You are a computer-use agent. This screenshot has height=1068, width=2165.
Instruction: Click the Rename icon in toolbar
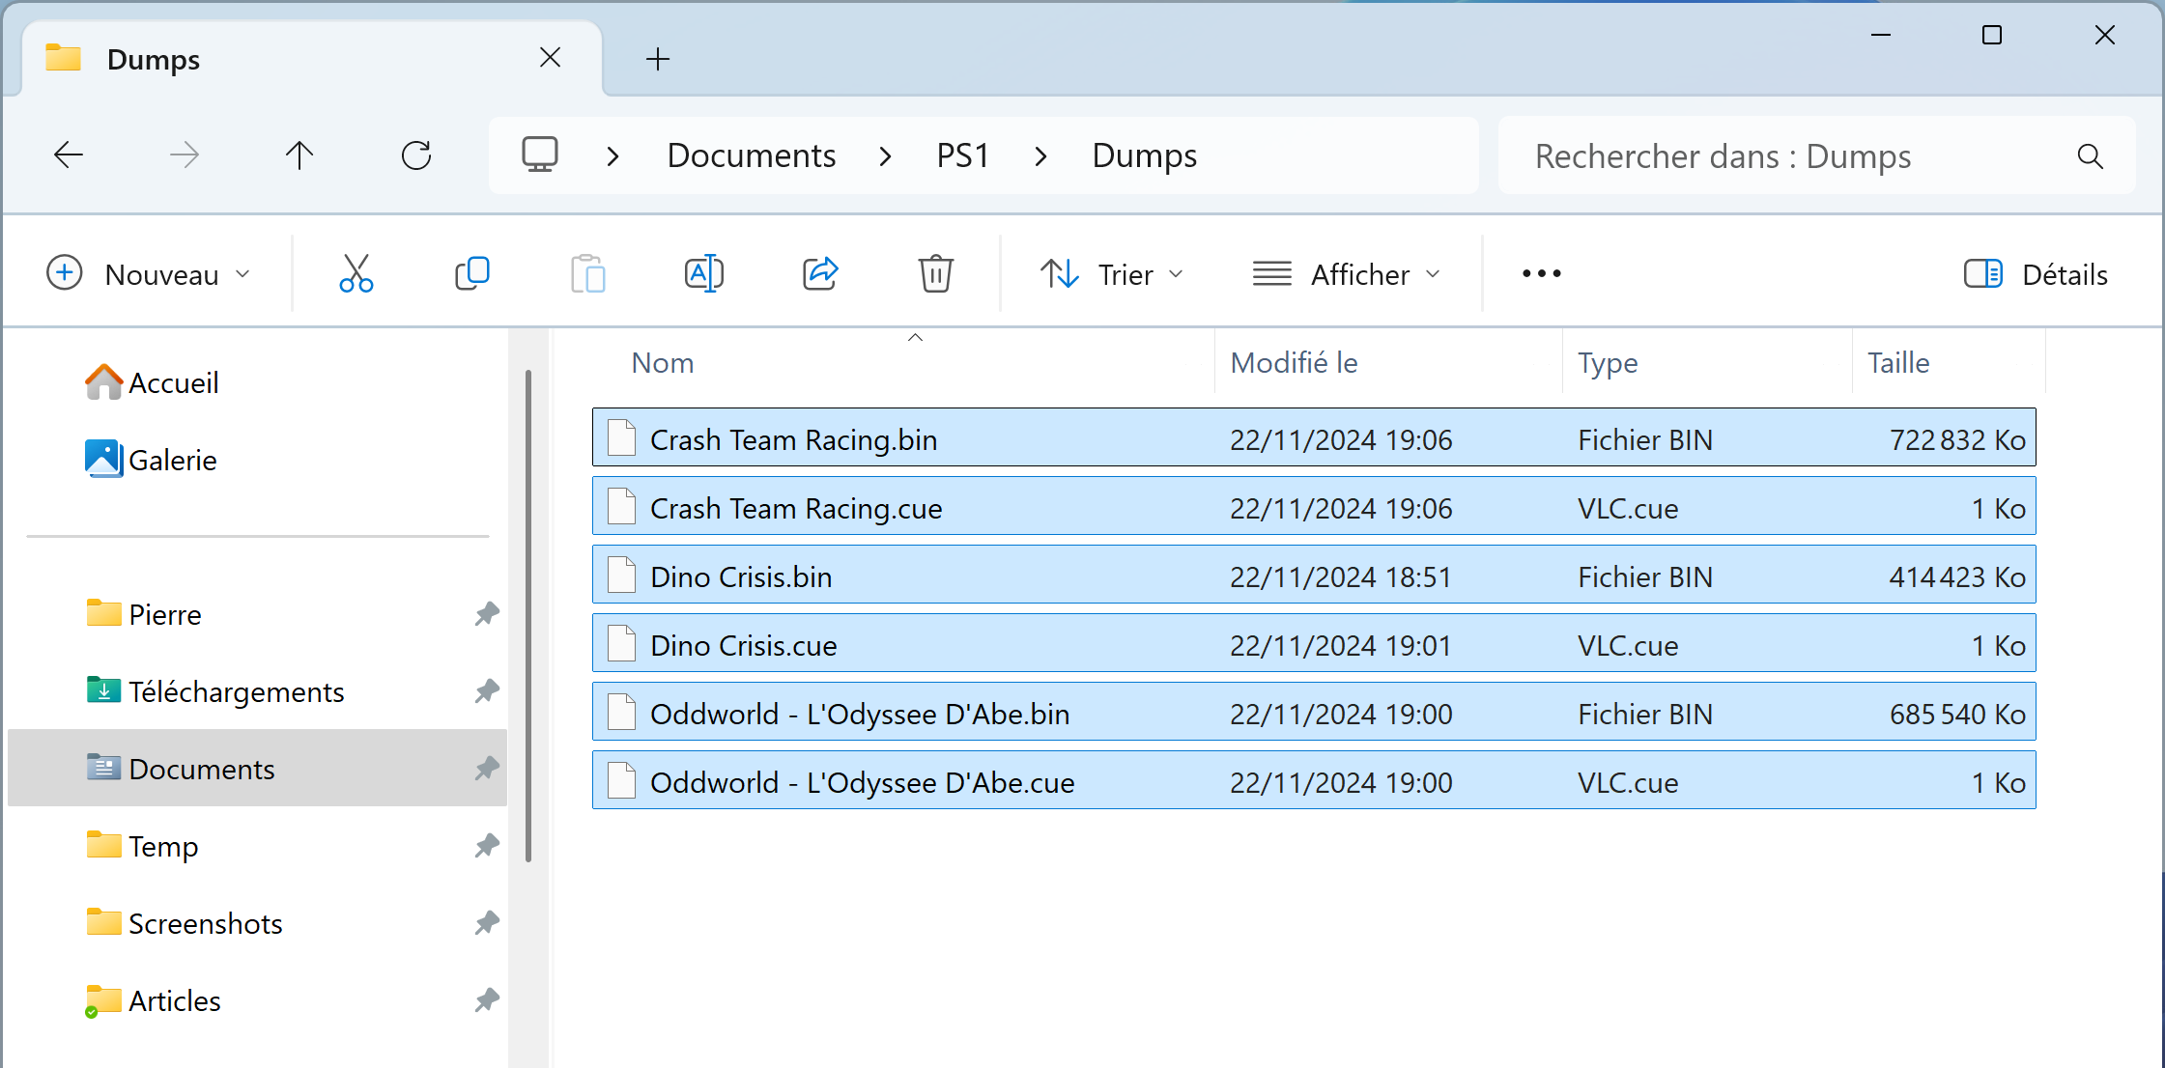point(704,274)
